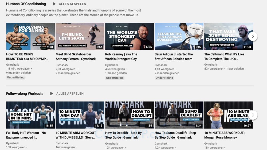Image resolution: width=267 pixels, height=150 pixels.
Task: Show next videos in Humans Of Conditioning row
Action: pyautogui.click(x=253, y=36)
